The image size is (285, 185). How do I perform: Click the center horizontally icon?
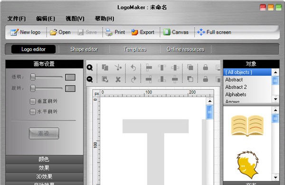175,68
